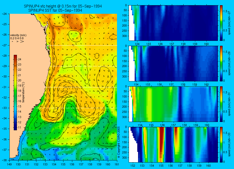Screen dimensions: 234x169
Task: Click the "160" longitude tick under the lat=-27 plot
Action: (206, 44)
